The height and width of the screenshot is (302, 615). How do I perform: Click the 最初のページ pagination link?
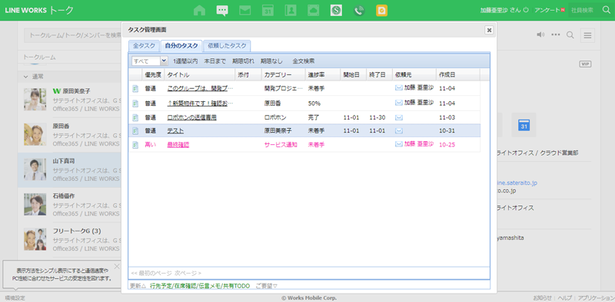[151, 273]
